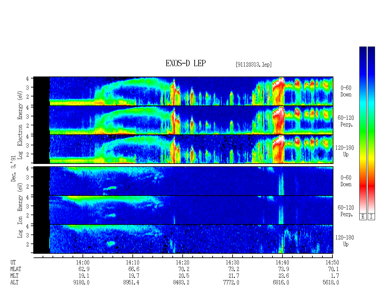The height and width of the screenshot is (291, 376).
Task: Click the MLAT row label
Action: coord(16,269)
